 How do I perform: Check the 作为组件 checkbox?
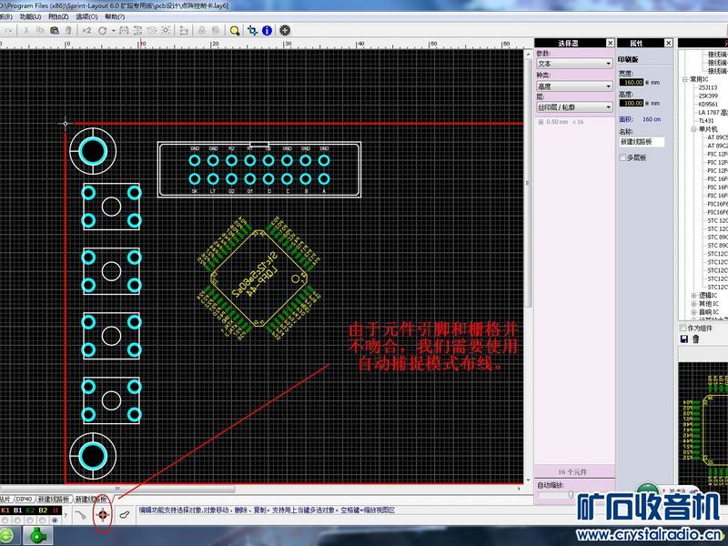click(683, 328)
